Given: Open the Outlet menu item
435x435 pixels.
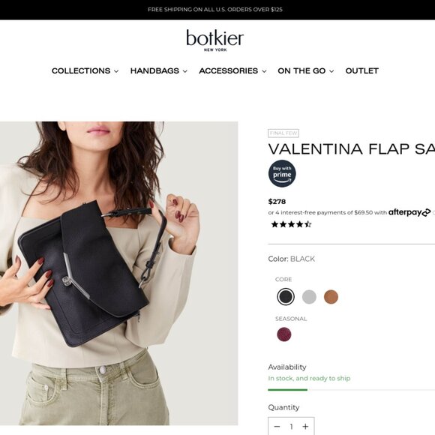Looking at the screenshot, I should (x=361, y=70).
